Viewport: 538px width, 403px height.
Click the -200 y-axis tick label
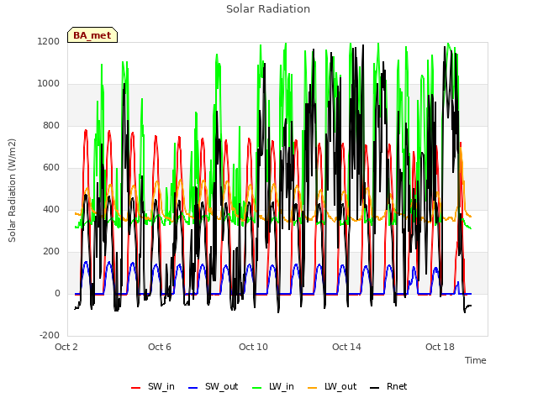click(50, 335)
